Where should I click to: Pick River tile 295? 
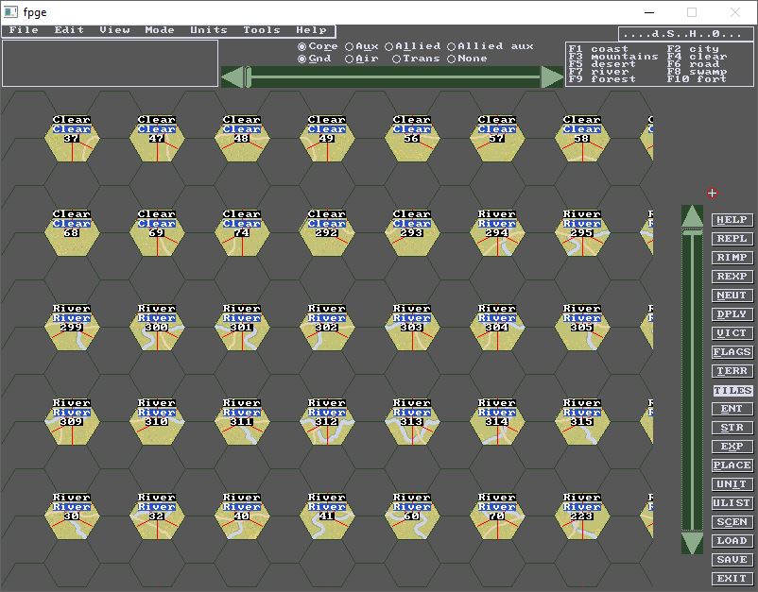coord(582,233)
